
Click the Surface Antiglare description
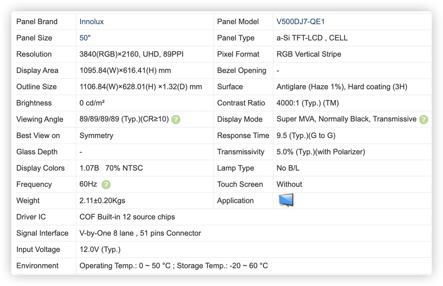point(342,87)
